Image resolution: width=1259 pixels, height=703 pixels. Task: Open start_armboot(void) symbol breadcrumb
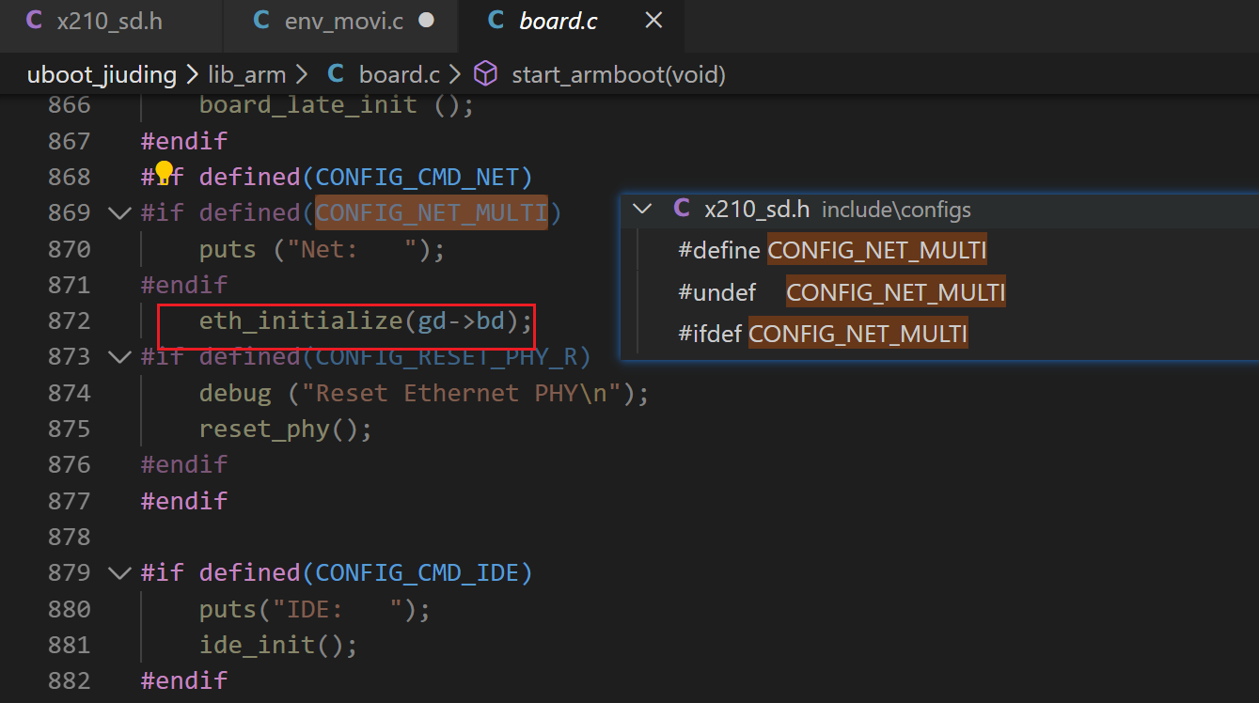click(x=619, y=74)
